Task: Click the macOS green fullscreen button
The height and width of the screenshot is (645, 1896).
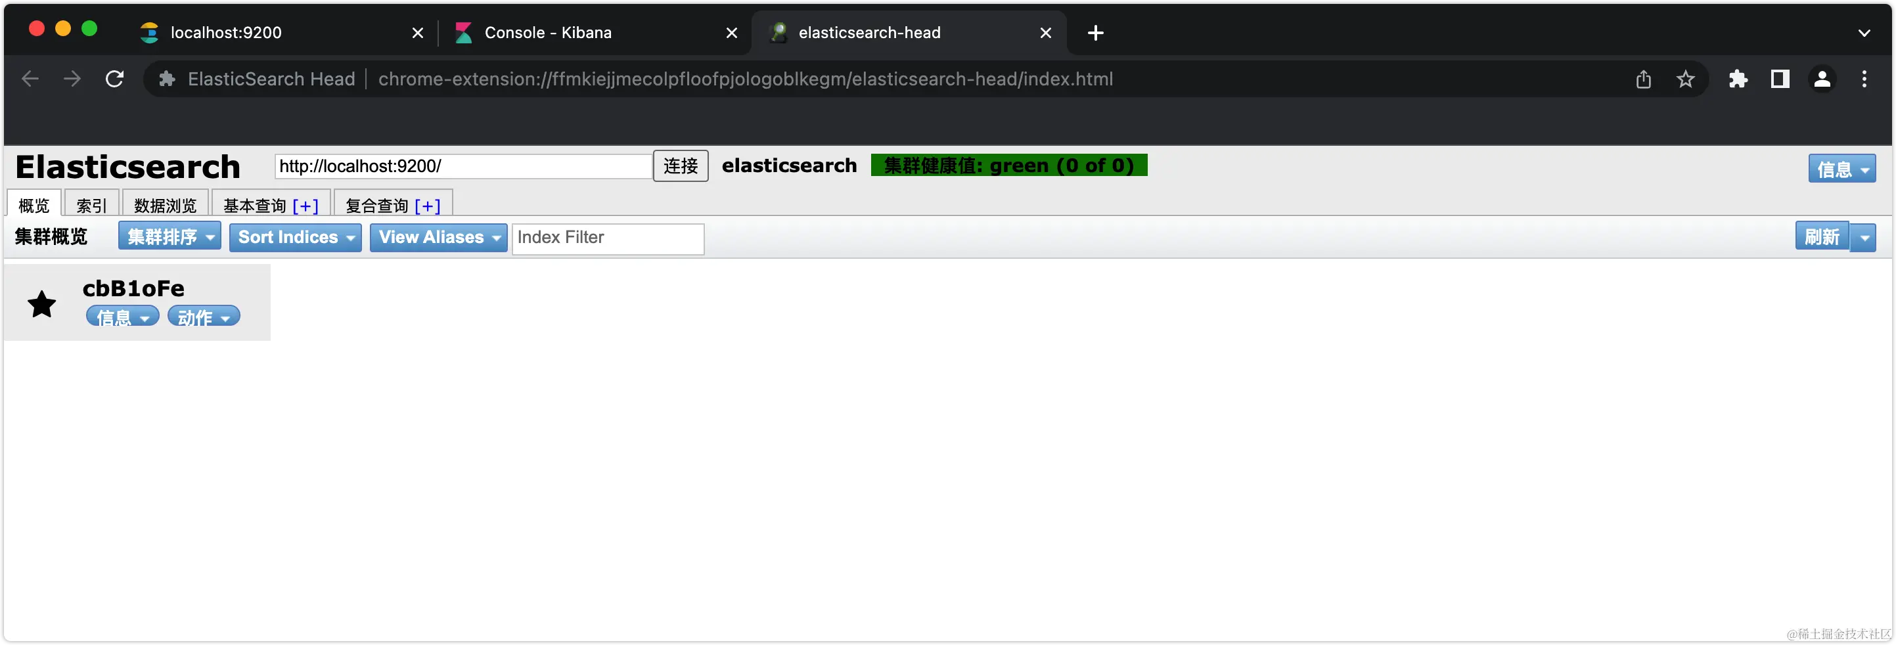Action: pos(89,28)
